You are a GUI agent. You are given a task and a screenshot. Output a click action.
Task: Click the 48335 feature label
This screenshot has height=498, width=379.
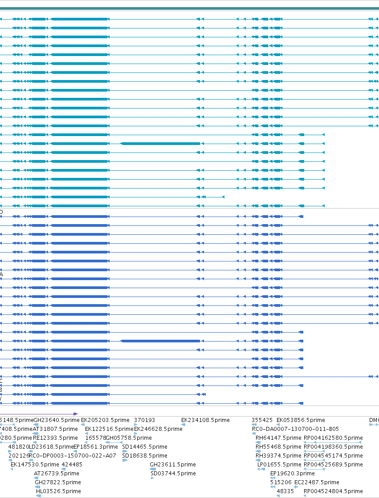[x=285, y=491]
